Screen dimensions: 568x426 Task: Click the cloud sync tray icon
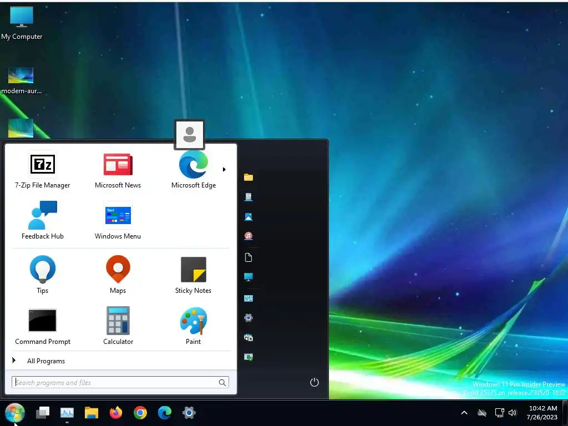(x=482, y=413)
